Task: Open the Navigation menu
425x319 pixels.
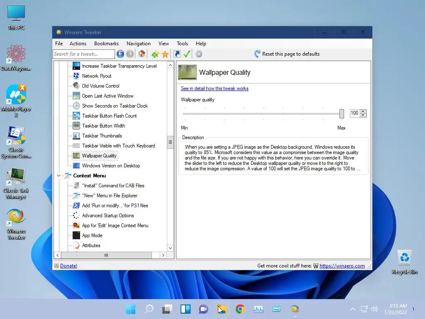Action: pyautogui.click(x=139, y=43)
